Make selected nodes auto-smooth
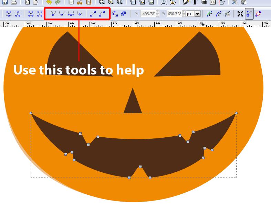The width and height of the screenshot is (271, 205). pyautogui.click(x=80, y=14)
